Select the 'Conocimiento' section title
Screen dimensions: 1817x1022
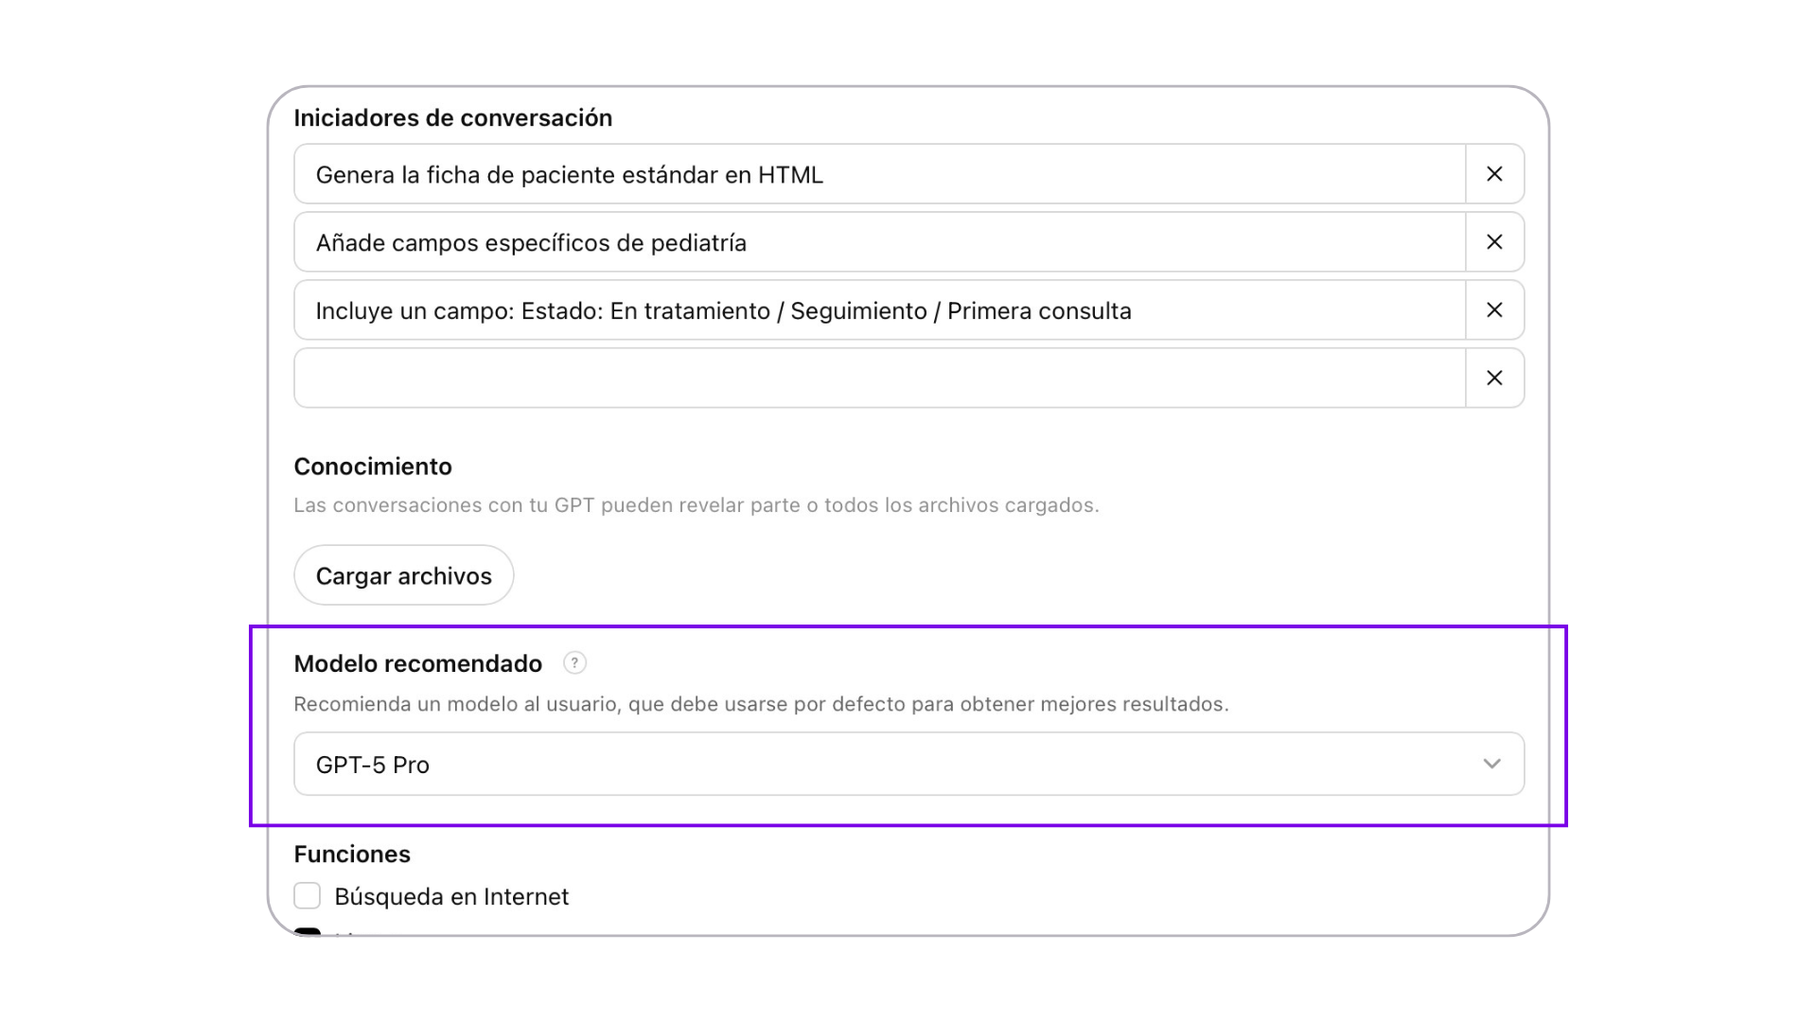[373, 467]
